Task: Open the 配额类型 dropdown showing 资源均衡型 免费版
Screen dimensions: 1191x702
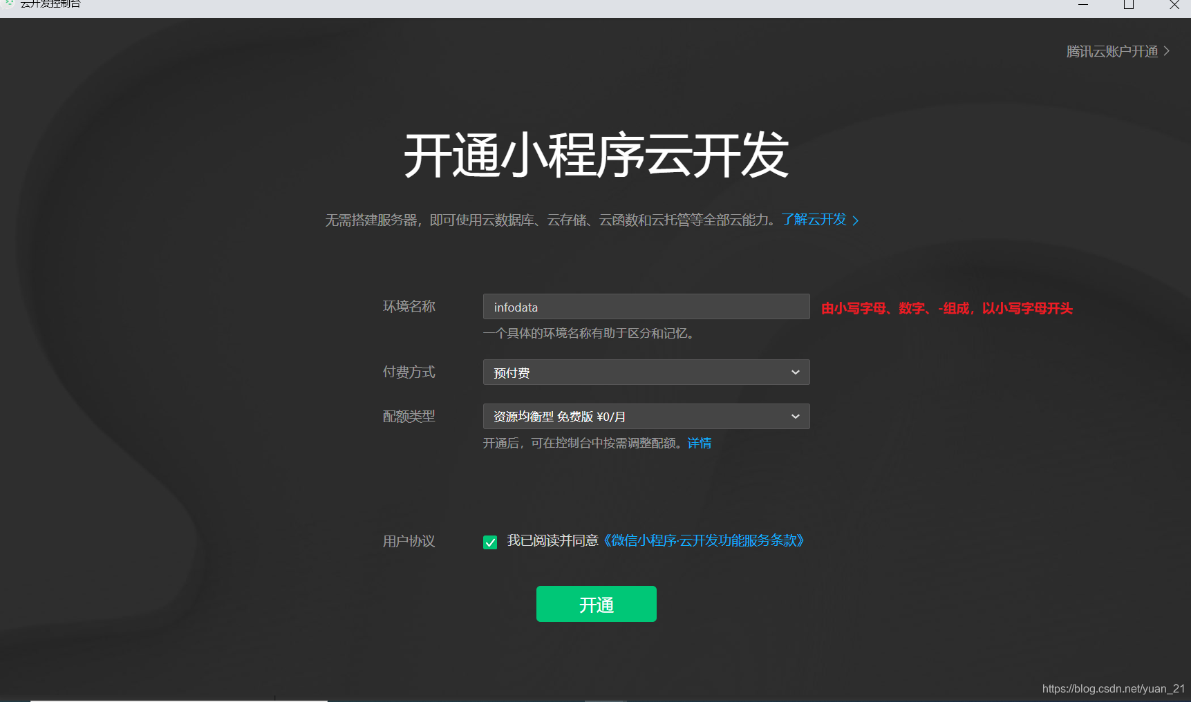Action: coord(646,417)
